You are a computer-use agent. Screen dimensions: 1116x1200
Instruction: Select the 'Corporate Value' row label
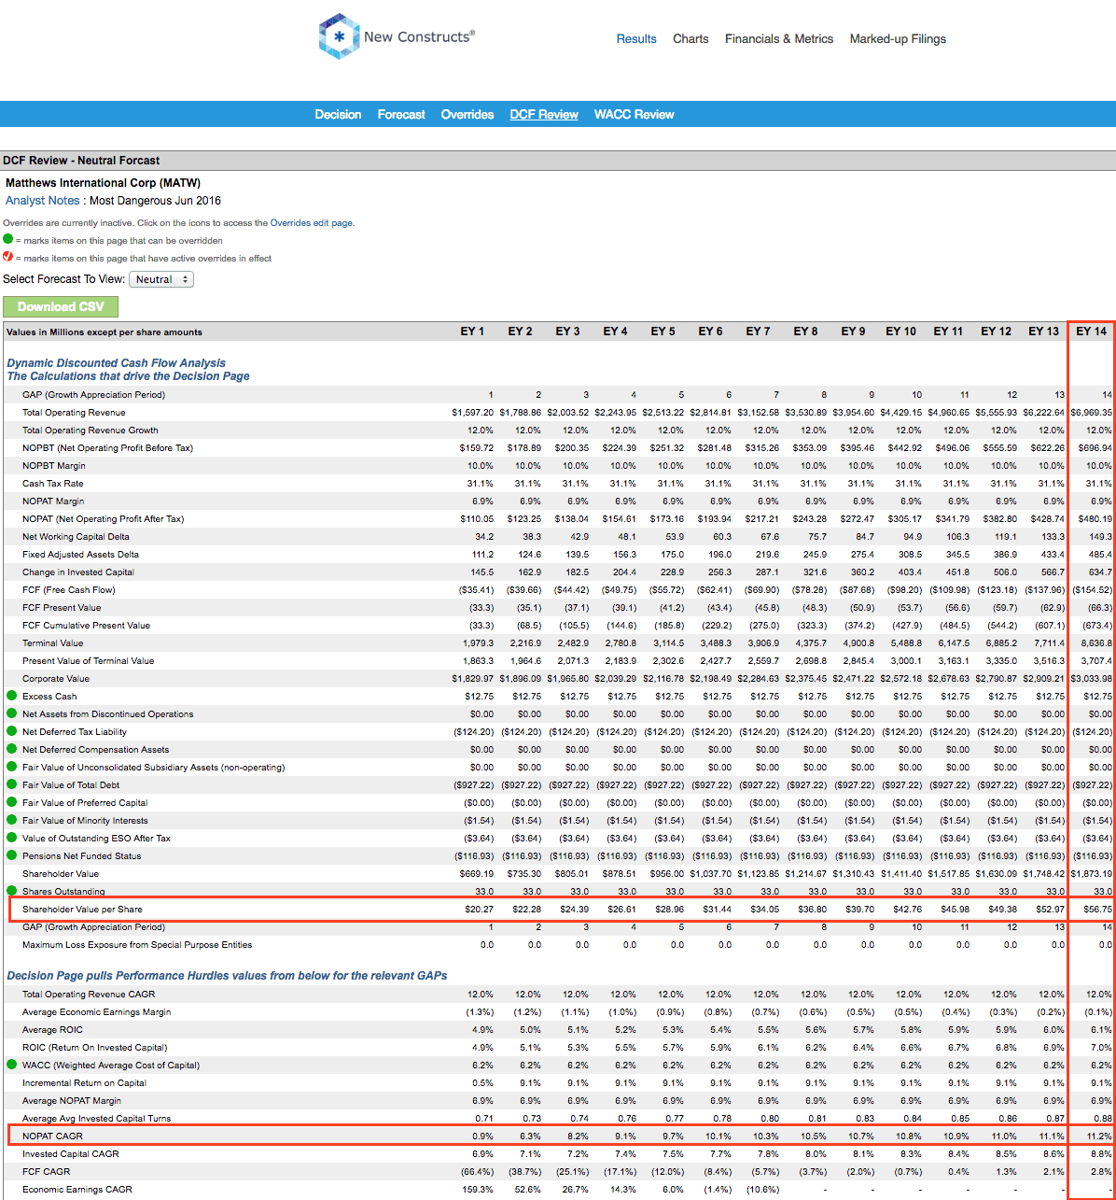click(x=56, y=679)
